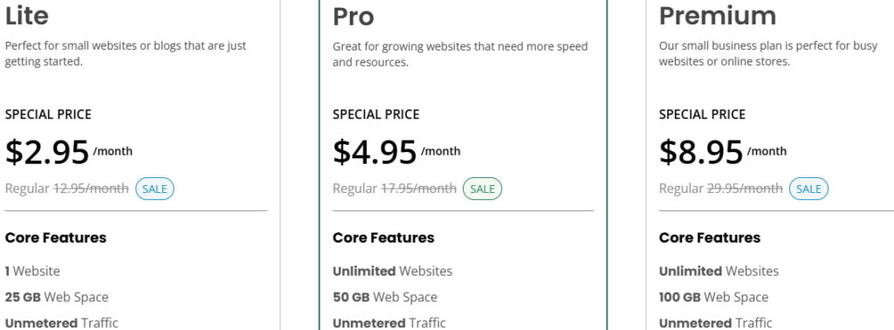
Task: Click the SALE badge in Premium plan
Action: pos(808,189)
